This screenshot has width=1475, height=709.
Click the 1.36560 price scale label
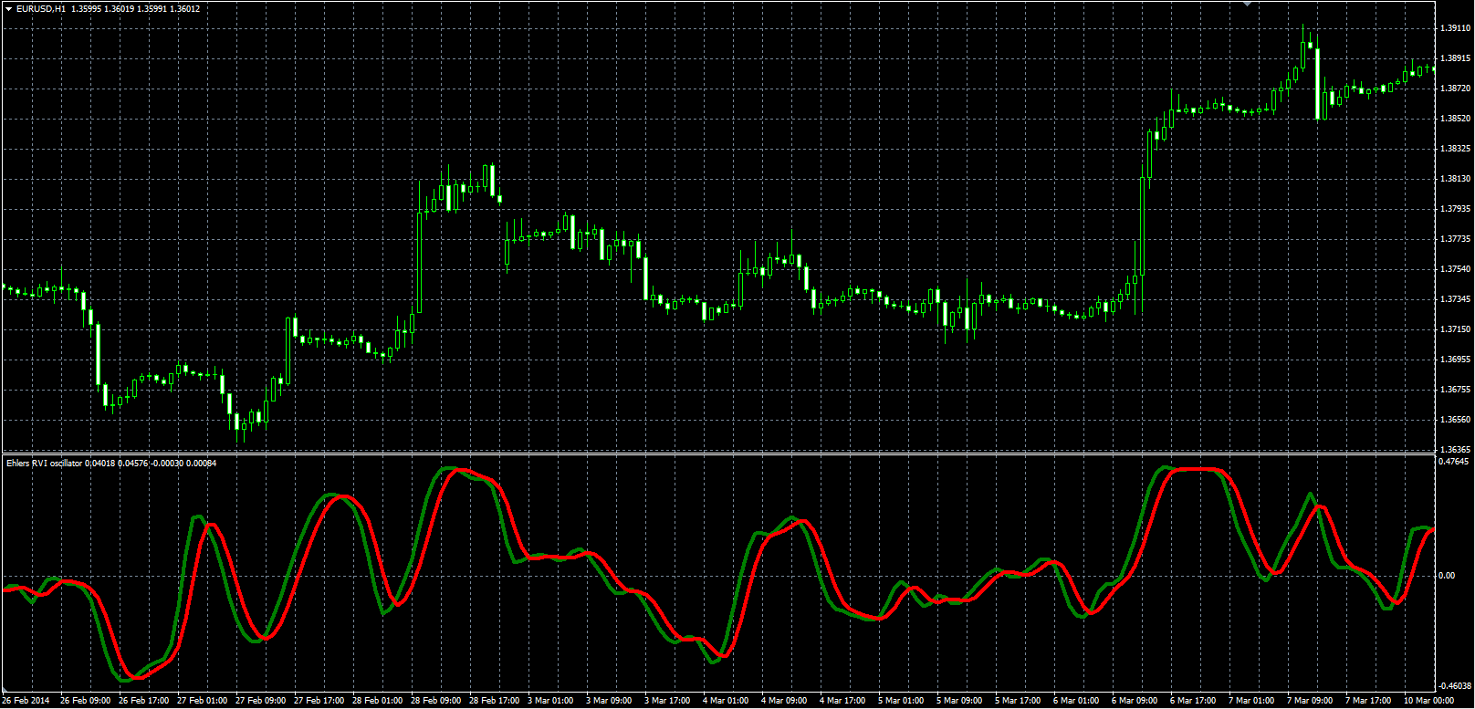(1455, 420)
